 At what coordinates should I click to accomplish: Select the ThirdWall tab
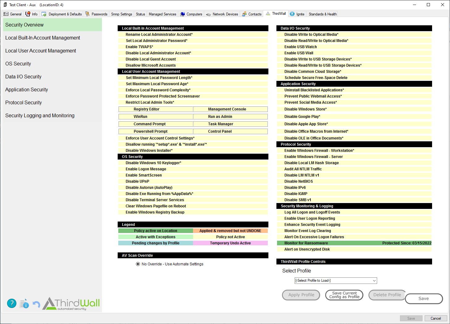[x=276, y=14]
